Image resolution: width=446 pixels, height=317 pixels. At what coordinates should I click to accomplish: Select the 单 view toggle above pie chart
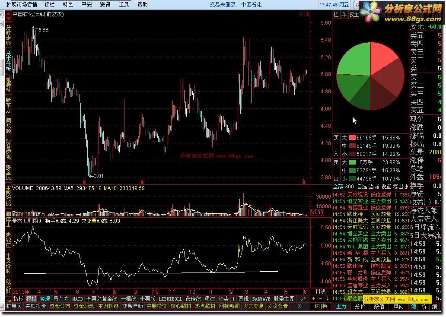point(344,15)
